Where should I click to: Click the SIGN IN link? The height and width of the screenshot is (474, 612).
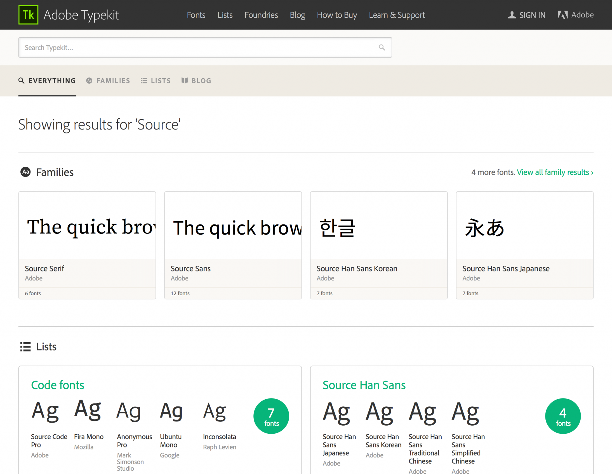coord(532,15)
